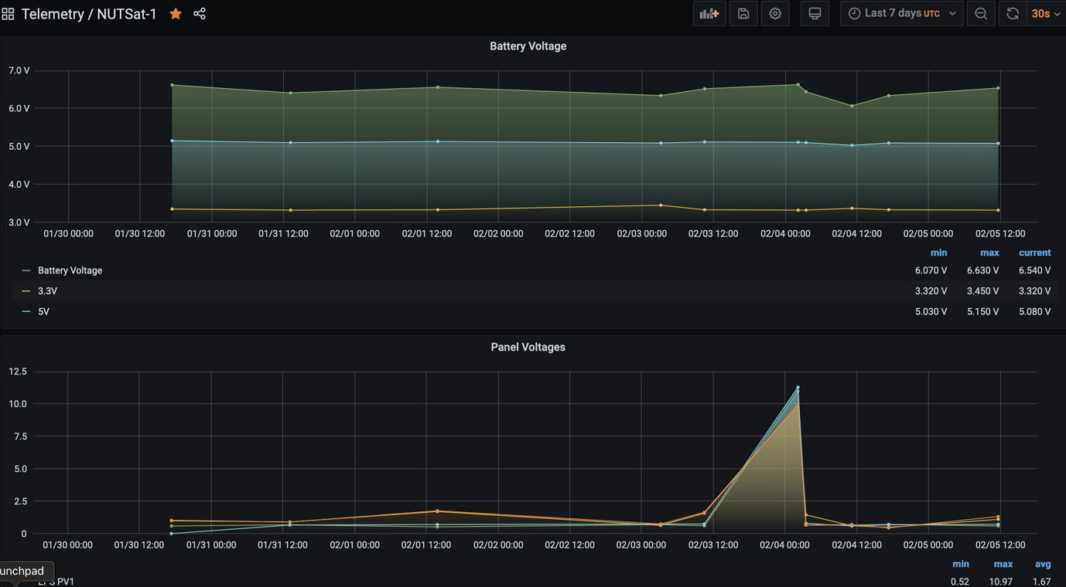Zoom out the time range
This screenshot has width=1066, height=587.
point(981,14)
